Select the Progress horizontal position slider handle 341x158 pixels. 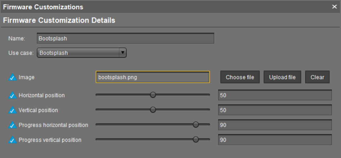click(196, 125)
